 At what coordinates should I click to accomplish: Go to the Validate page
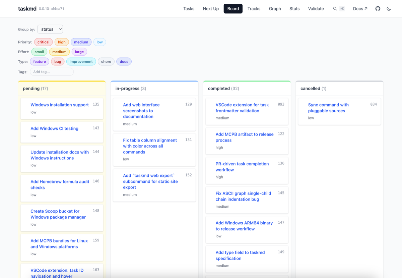coord(316,8)
